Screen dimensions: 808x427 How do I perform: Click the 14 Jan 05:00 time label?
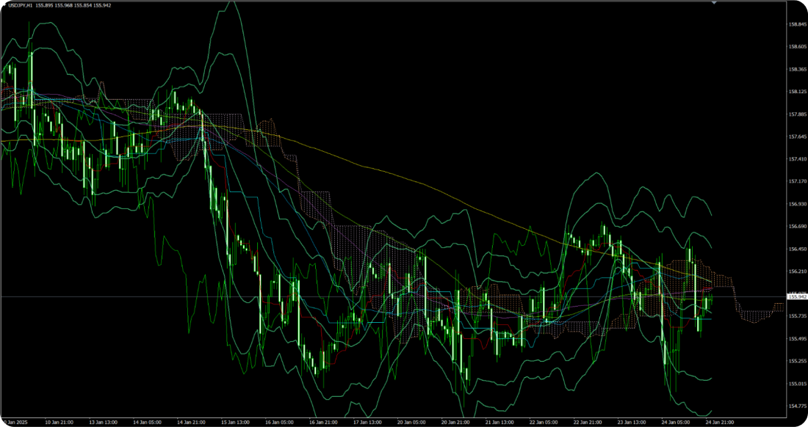(x=148, y=423)
